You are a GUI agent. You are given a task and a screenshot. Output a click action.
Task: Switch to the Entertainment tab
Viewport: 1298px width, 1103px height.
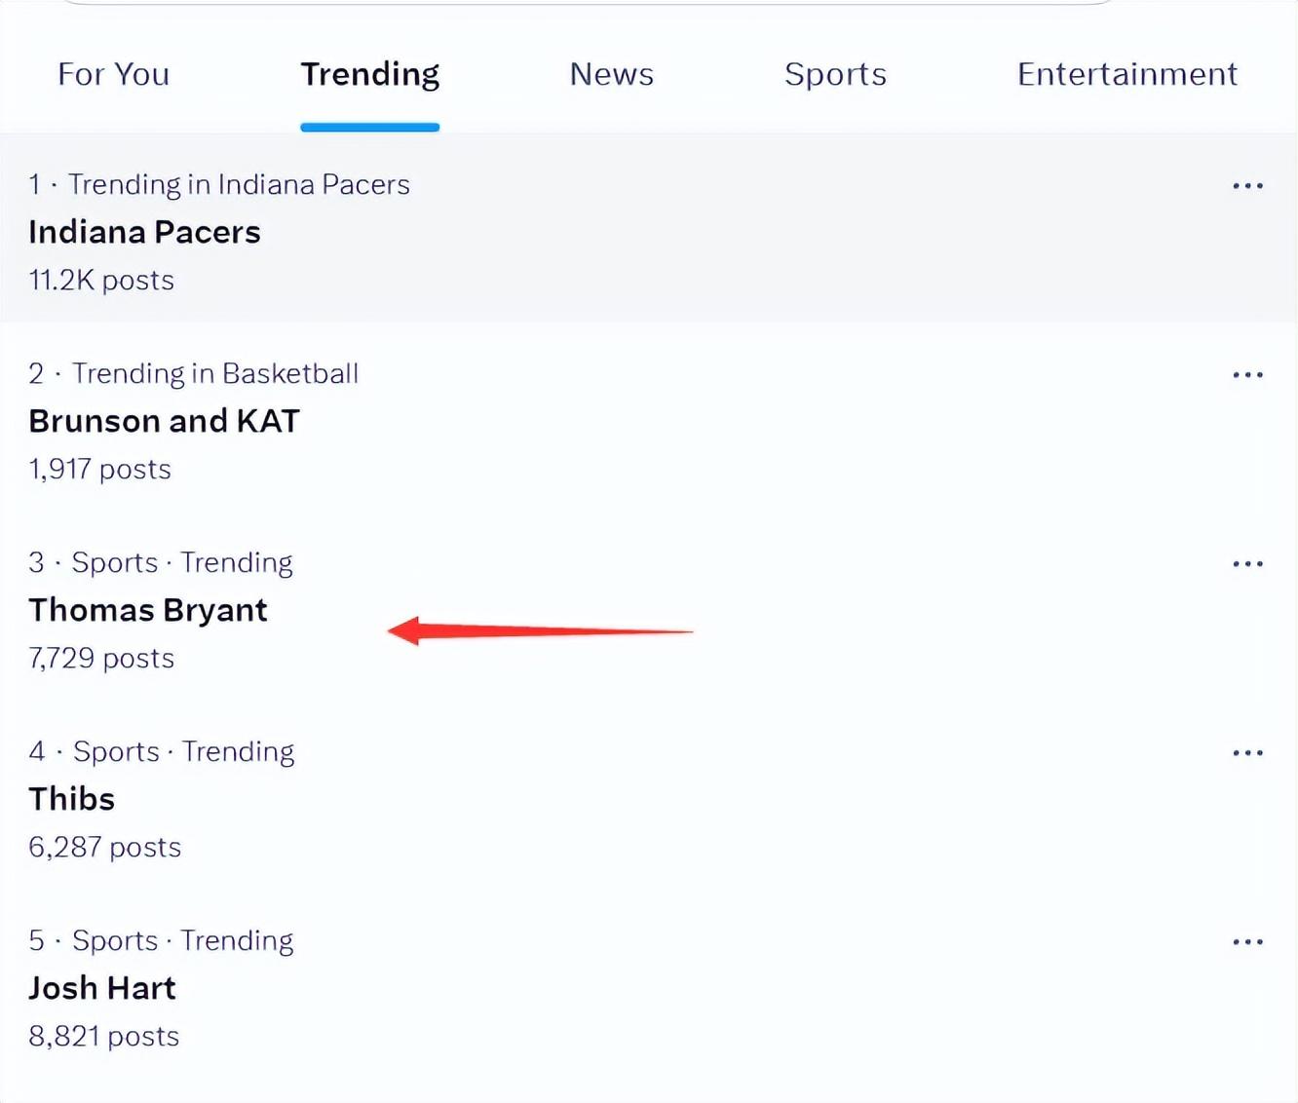point(1126,74)
